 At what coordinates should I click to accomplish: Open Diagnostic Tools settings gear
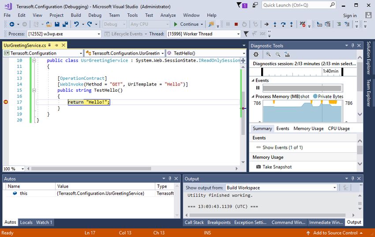(256, 55)
